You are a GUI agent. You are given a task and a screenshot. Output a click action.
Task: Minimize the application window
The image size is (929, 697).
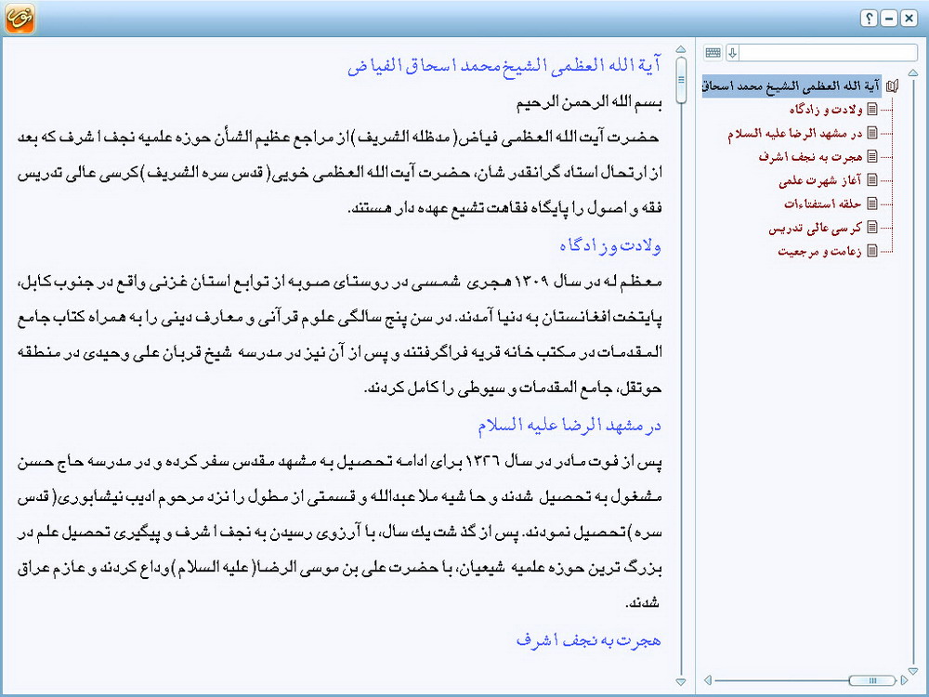889,19
